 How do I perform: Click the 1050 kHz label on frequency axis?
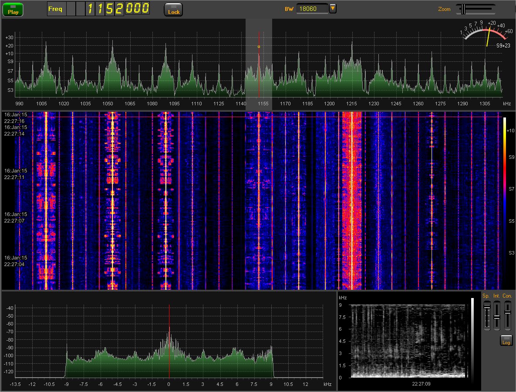(x=108, y=104)
